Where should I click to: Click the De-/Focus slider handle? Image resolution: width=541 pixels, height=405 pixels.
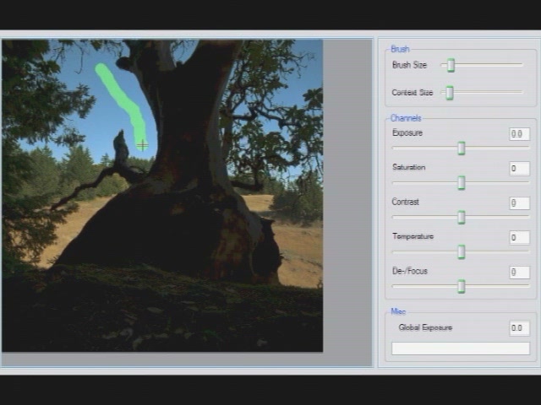click(462, 287)
